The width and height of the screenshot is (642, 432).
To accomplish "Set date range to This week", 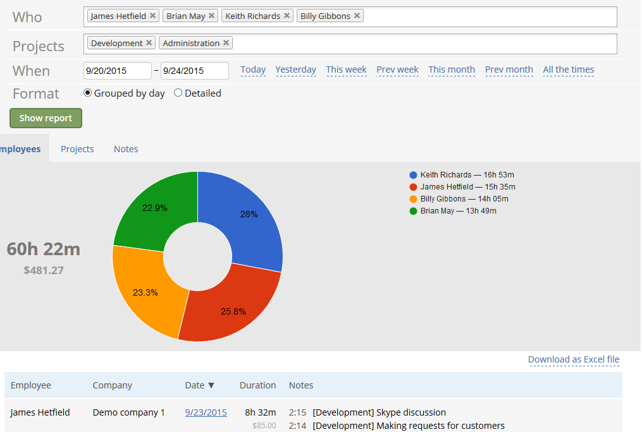I will pos(346,69).
